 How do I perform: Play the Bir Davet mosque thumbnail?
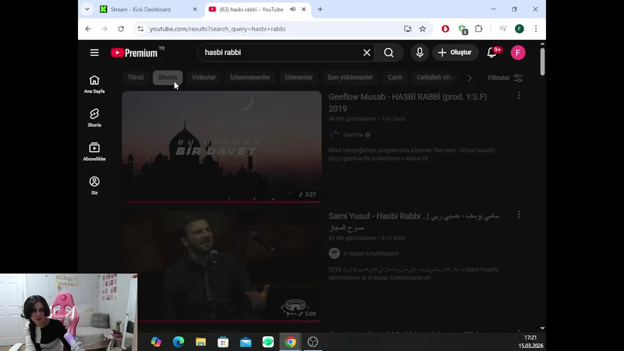[222, 146]
